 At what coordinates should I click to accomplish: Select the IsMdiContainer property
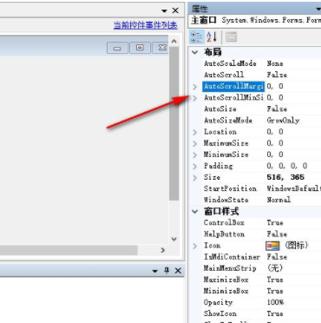pyautogui.click(x=232, y=257)
